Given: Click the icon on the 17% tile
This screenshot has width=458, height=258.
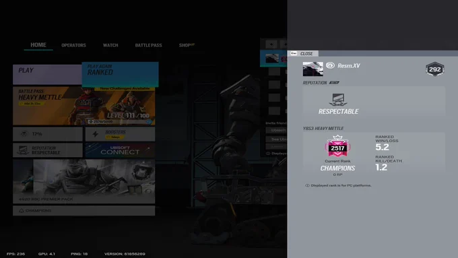Looking at the screenshot, I should 24,134.
